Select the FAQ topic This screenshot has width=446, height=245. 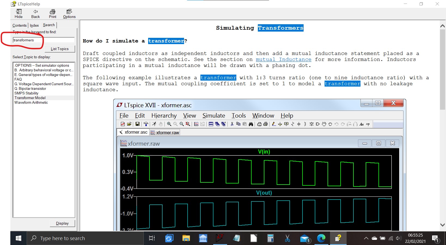click(18, 79)
